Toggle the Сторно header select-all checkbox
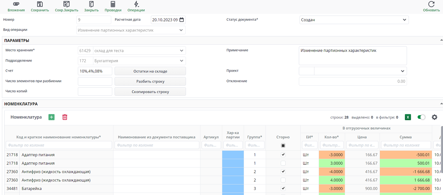 pyautogui.click(x=283, y=145)
